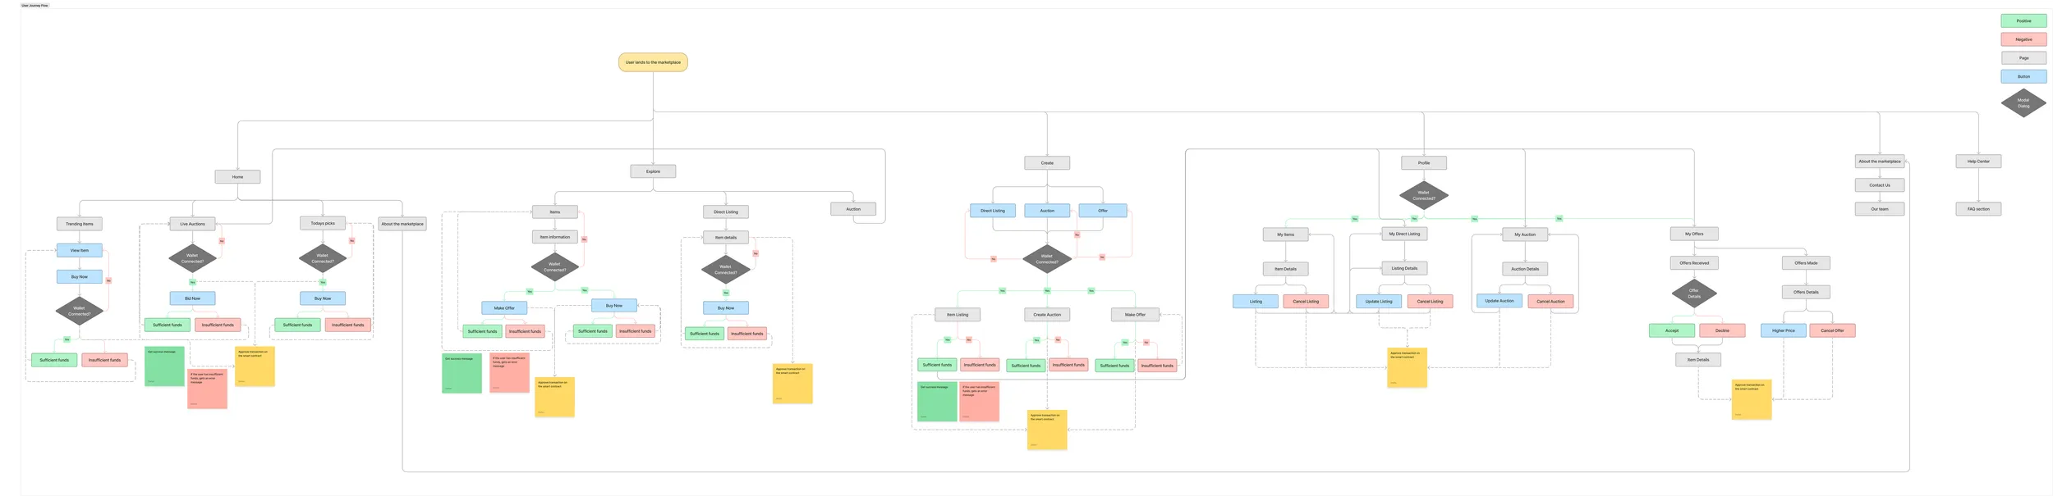Select the About the marketplace node next to Todays picks

point(402,224)
